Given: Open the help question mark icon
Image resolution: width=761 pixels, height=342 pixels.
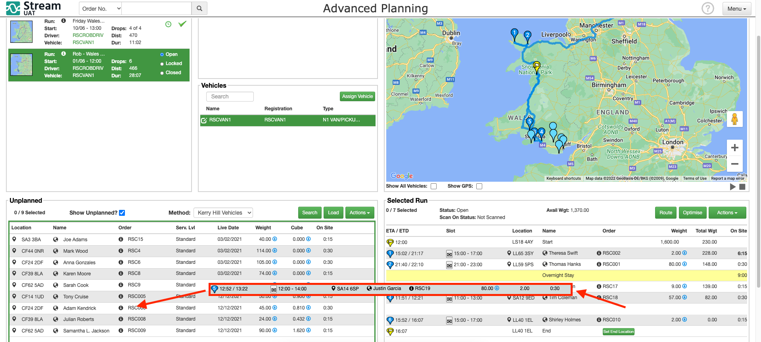Looking at the screenshot, I should tap(707, 8).
